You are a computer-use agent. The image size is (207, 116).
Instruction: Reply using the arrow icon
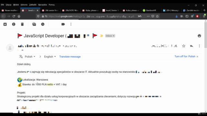[x=191, y=46]
